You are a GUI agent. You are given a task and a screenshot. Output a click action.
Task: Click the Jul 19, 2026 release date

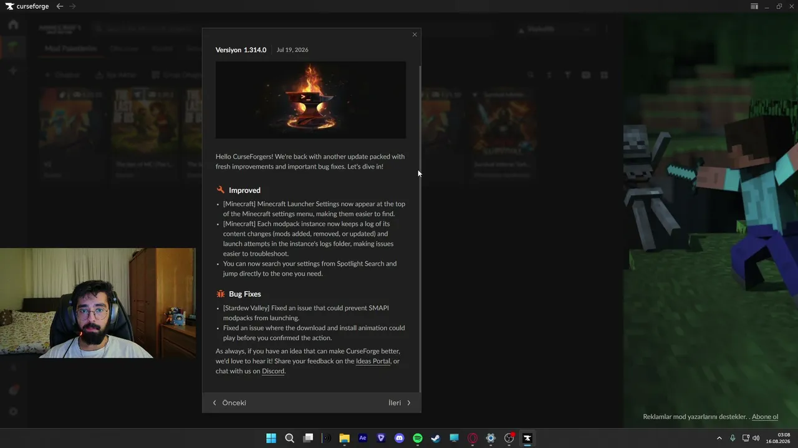(292, 50)
